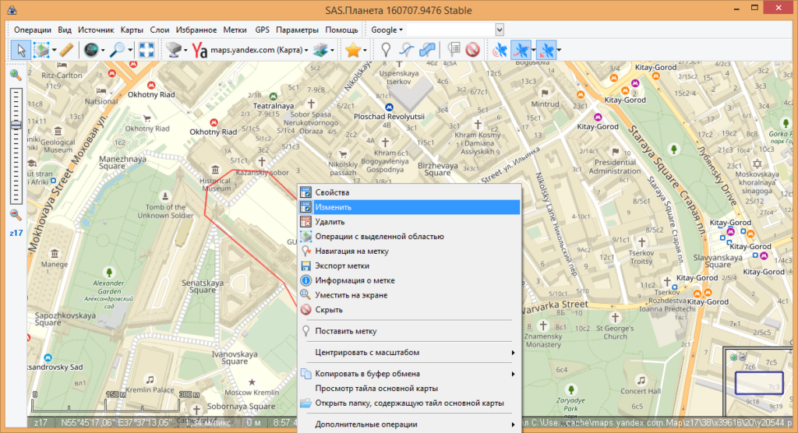
Task: Select Удалить in the context menu
Action: point(330,222)
